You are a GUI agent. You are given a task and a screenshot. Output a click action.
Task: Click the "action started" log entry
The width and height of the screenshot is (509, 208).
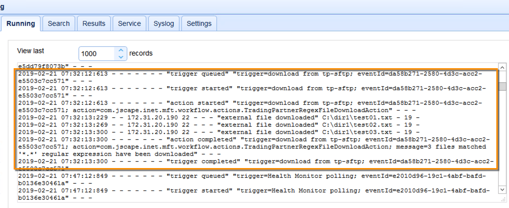pos(195,103)
